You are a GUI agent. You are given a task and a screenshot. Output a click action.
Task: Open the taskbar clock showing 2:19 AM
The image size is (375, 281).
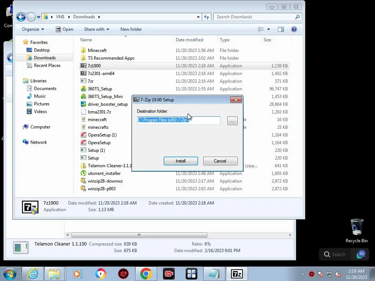356,274
